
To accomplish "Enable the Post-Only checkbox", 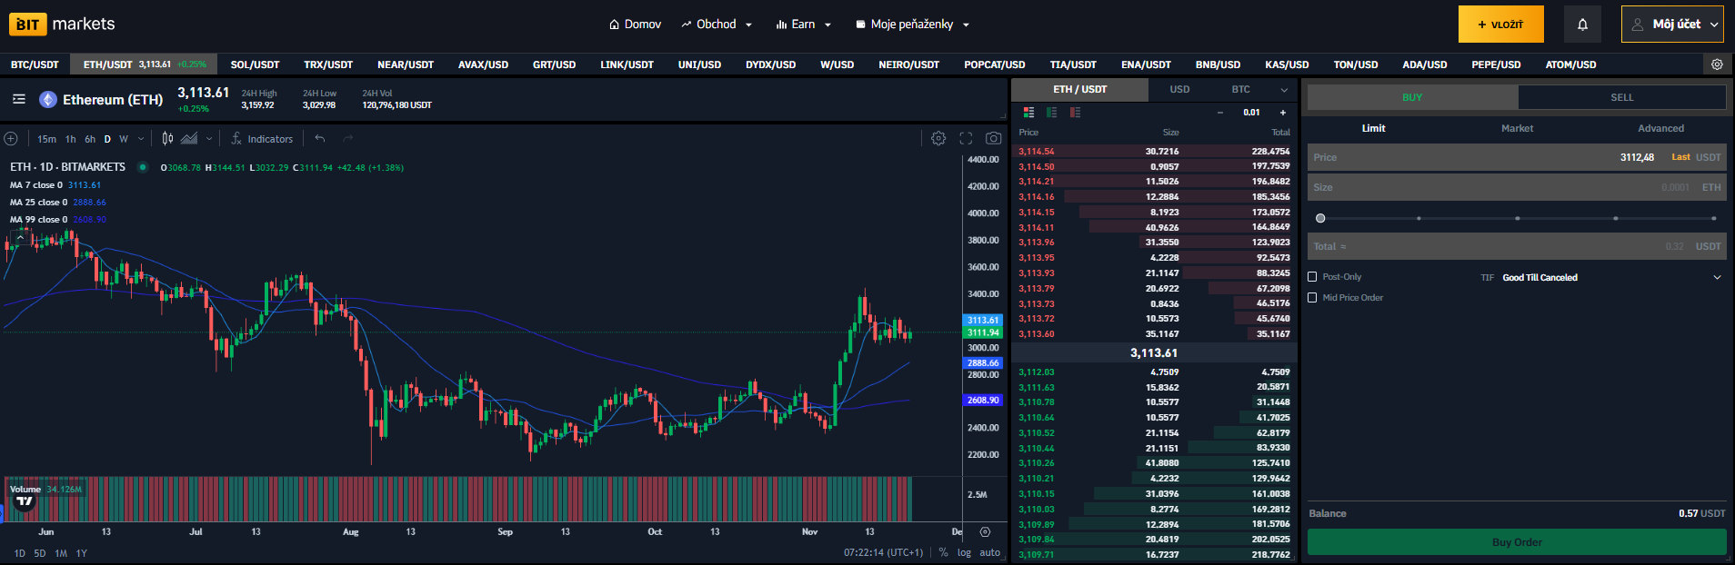I will pos(1312,277).
